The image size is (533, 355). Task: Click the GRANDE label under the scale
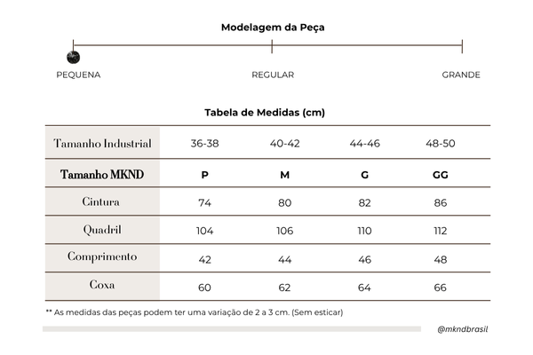(461, 75)
